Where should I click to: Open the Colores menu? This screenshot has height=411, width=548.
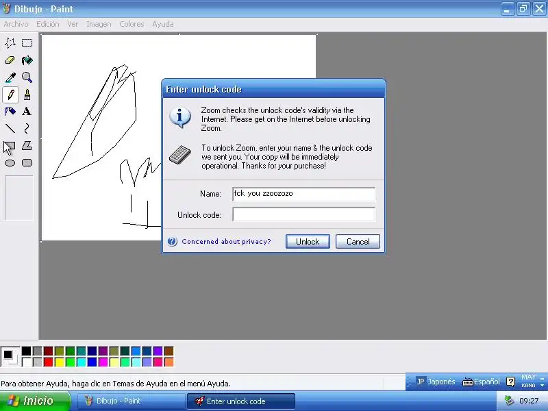click(132, 24)
